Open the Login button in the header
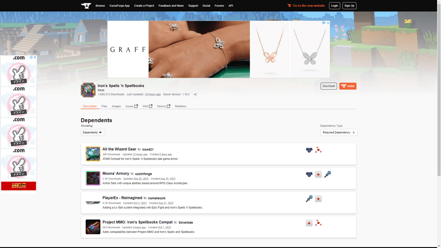 [335, 6]
